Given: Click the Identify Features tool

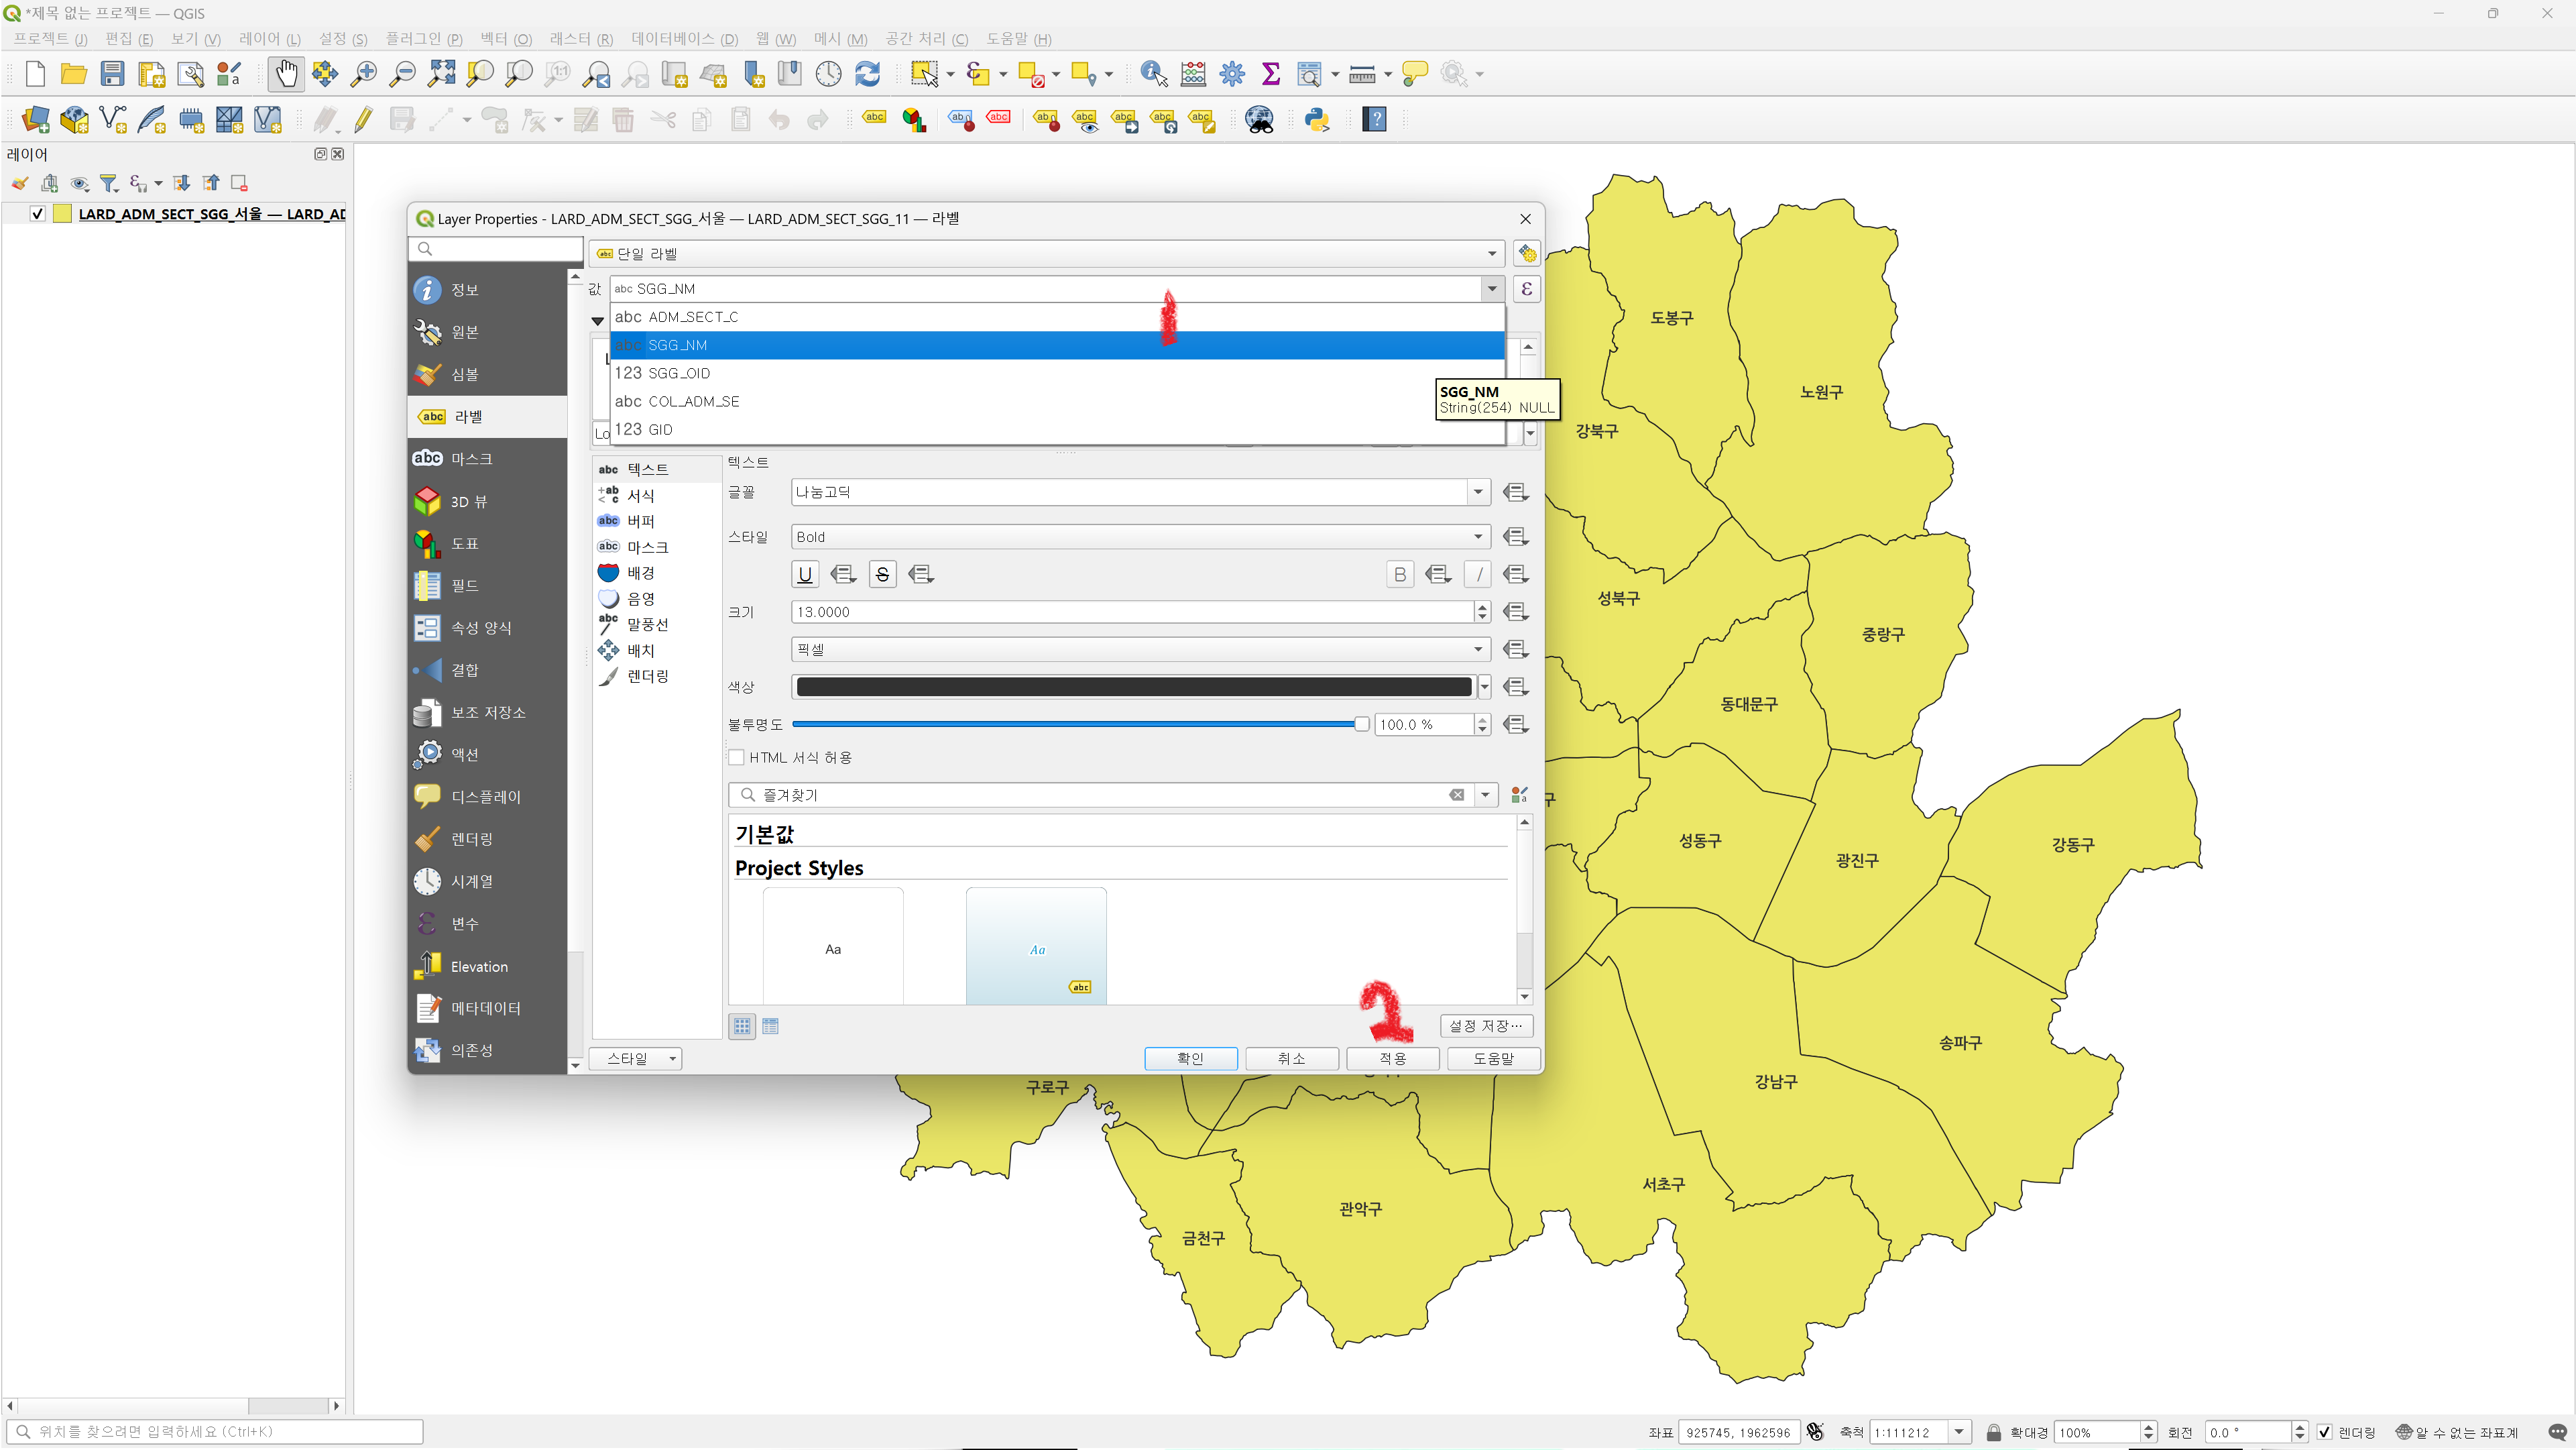Looking at the screenshot, I should click(x=1153, y=73).
